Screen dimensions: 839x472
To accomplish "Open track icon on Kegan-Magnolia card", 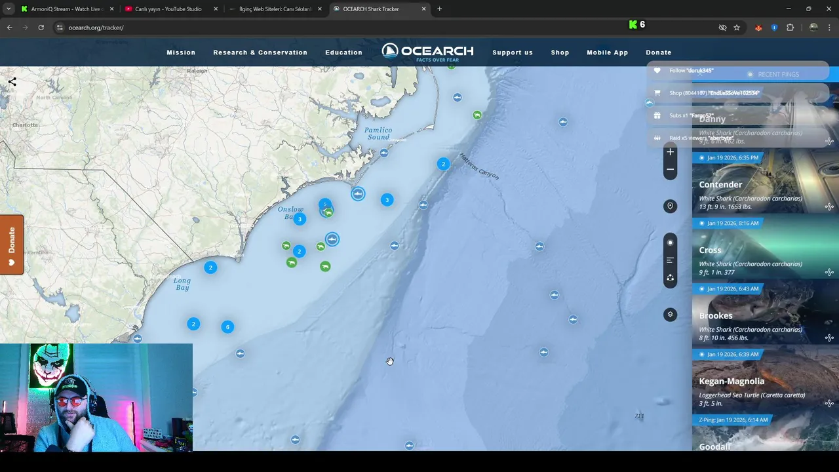I will pyautogui.click(x=829, y=403).
